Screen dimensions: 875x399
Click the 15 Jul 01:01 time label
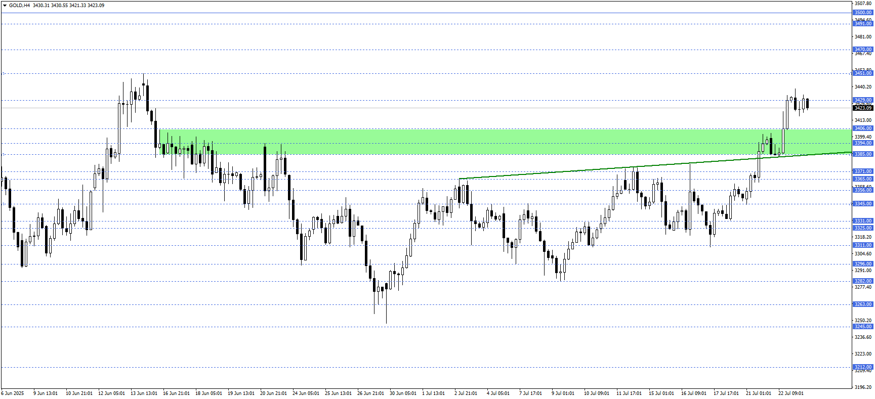[661, 393]
